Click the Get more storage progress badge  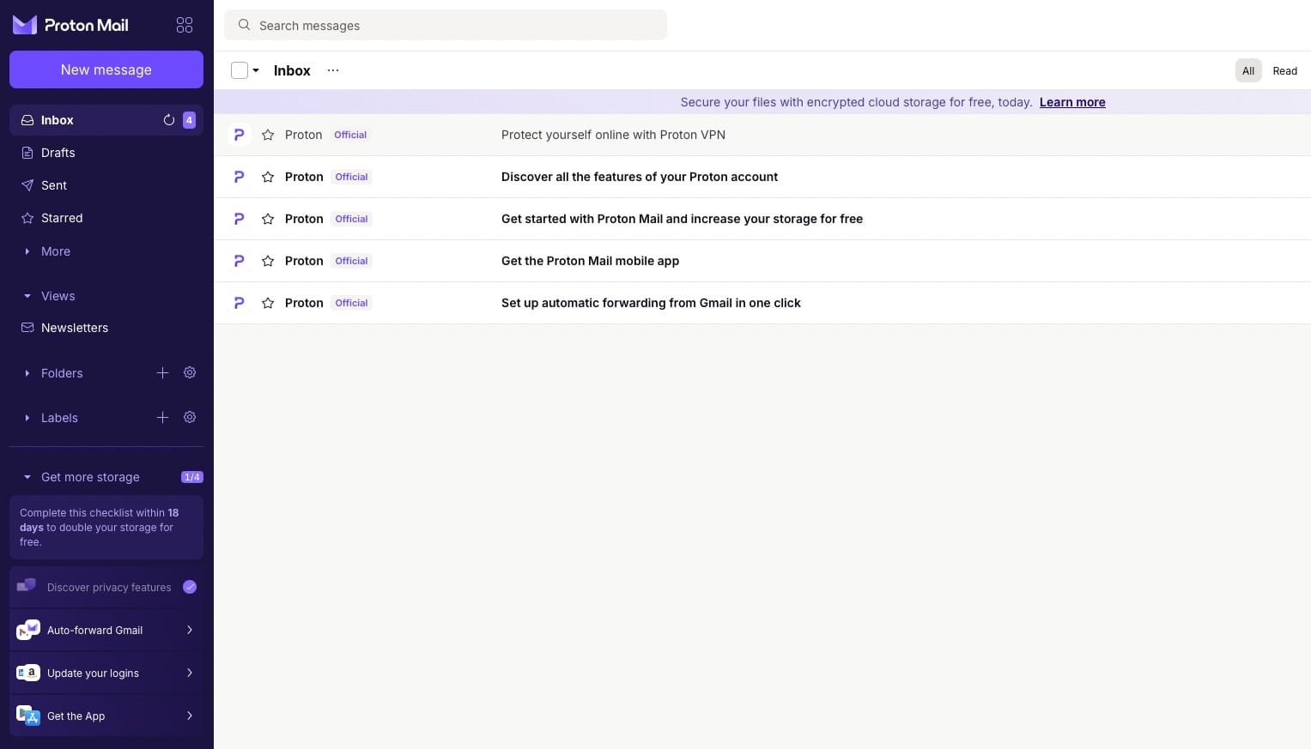[x=191, y=477]
